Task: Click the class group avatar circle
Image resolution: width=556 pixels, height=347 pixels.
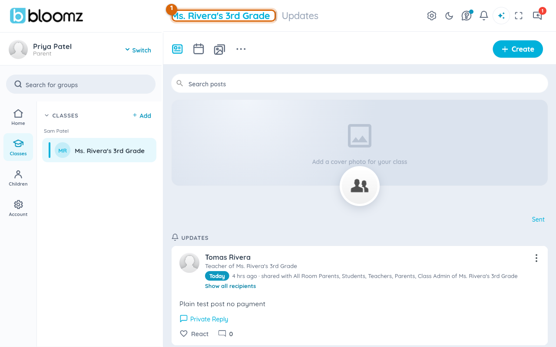Action: (360, 186)
